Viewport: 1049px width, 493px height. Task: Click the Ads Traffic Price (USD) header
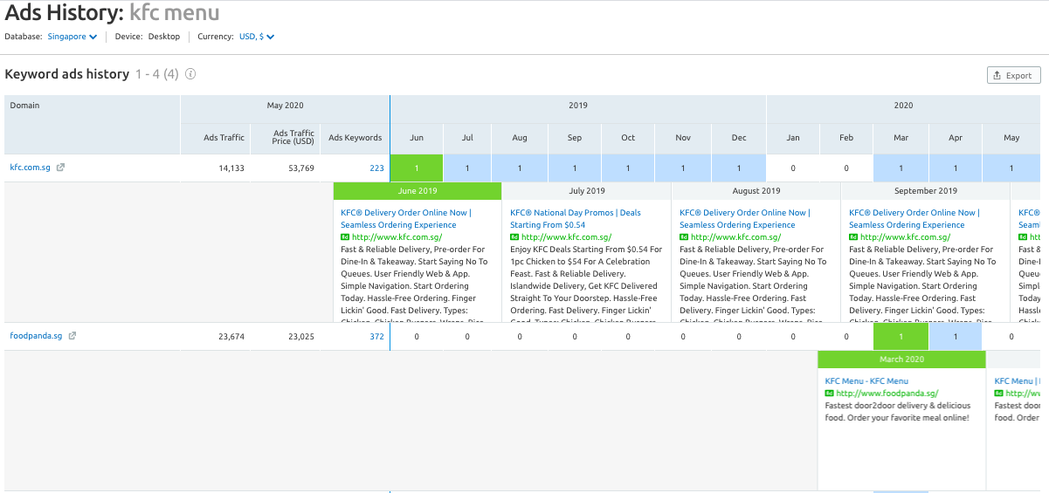click(x=284, y=138)
